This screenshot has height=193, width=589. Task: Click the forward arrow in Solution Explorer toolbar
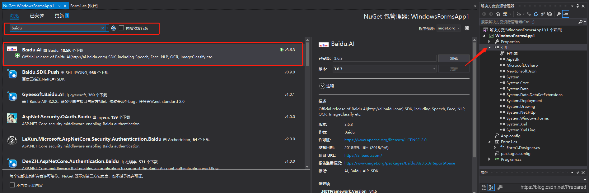(x=491, y=14)
